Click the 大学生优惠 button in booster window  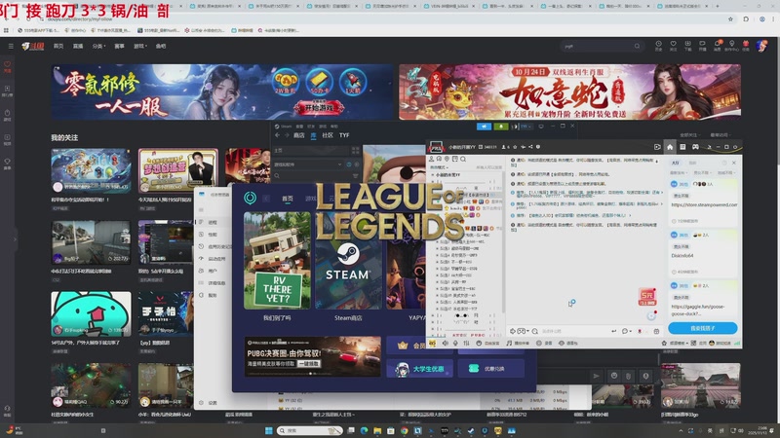(420, 369)
